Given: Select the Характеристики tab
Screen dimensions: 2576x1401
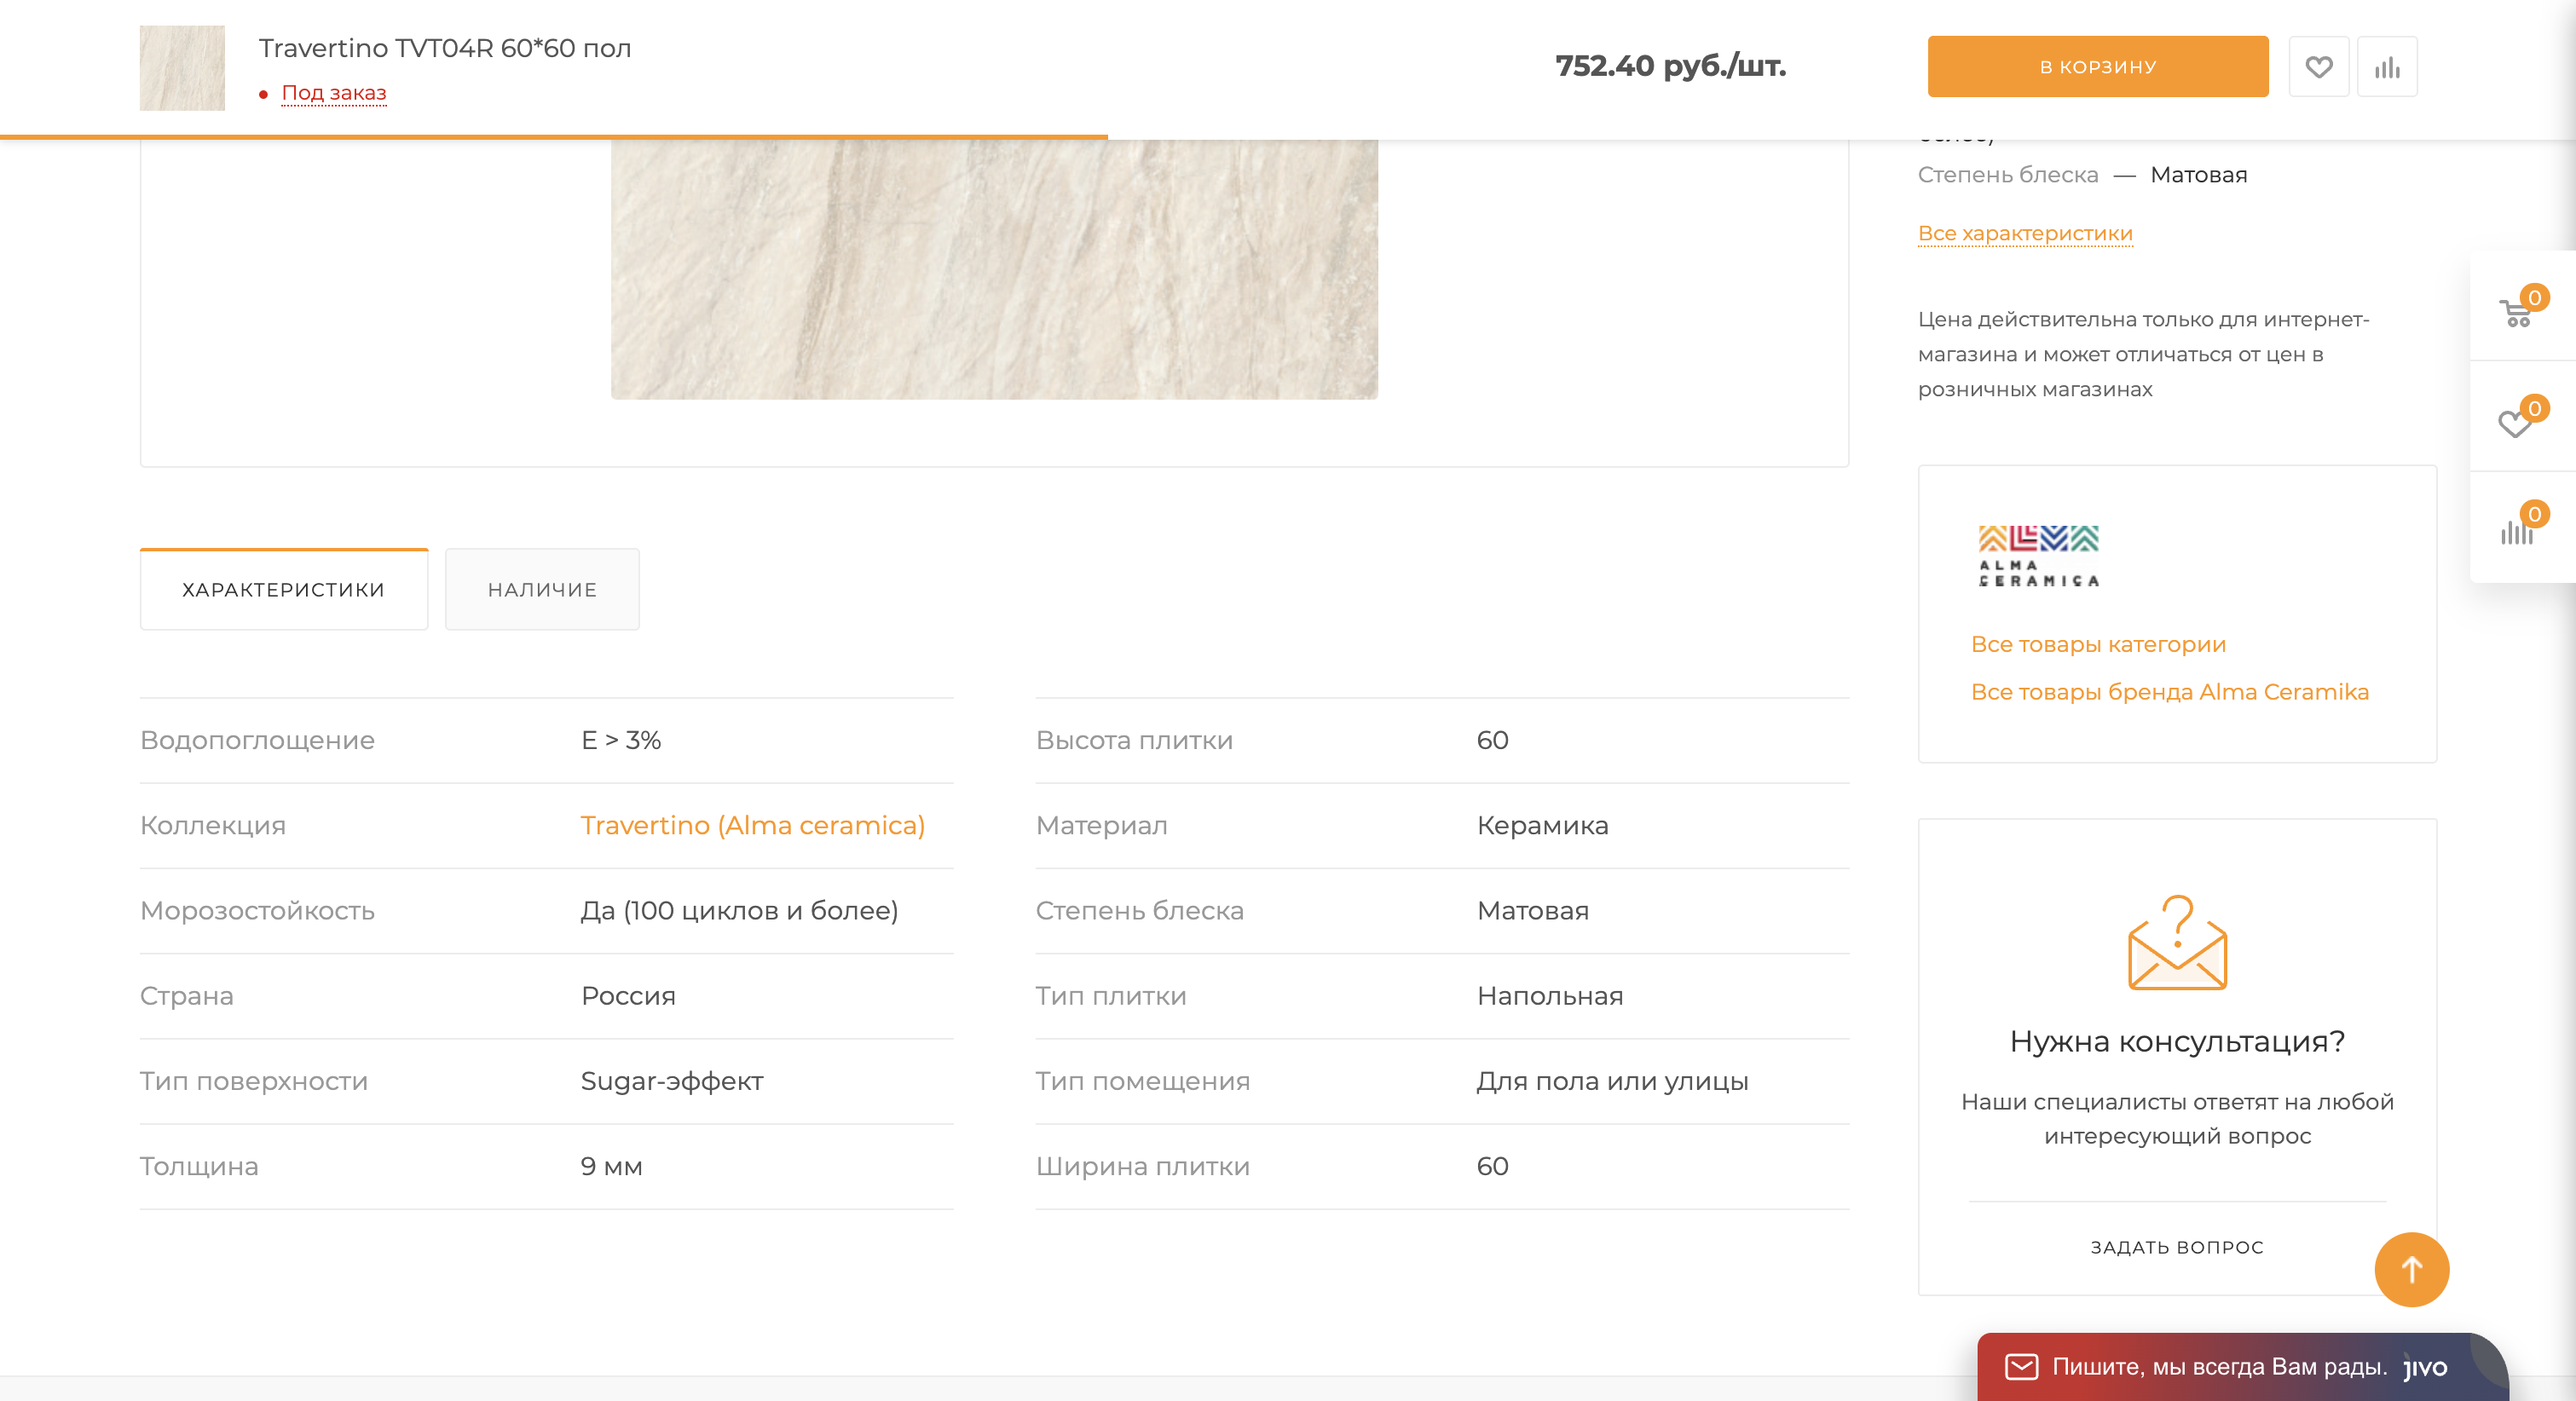Looking at the screenshot, I should 284,590.
